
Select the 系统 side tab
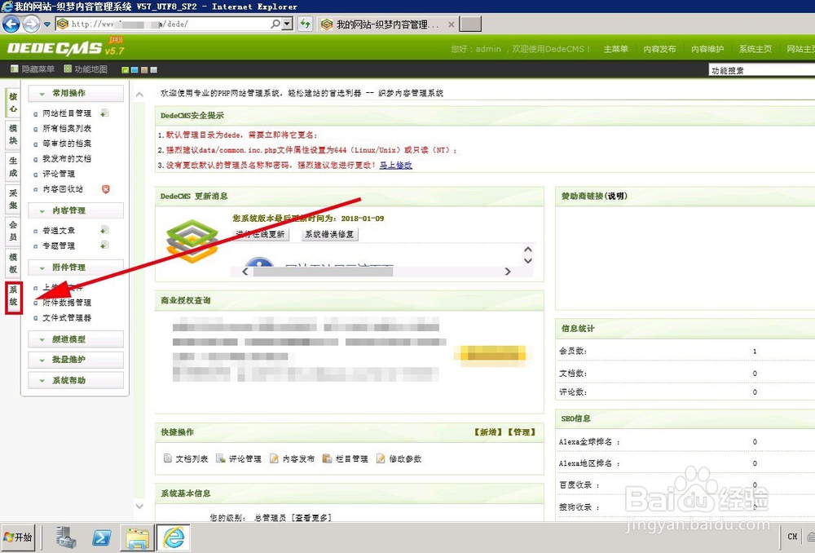pyautogui.click(x=14, y=297)
